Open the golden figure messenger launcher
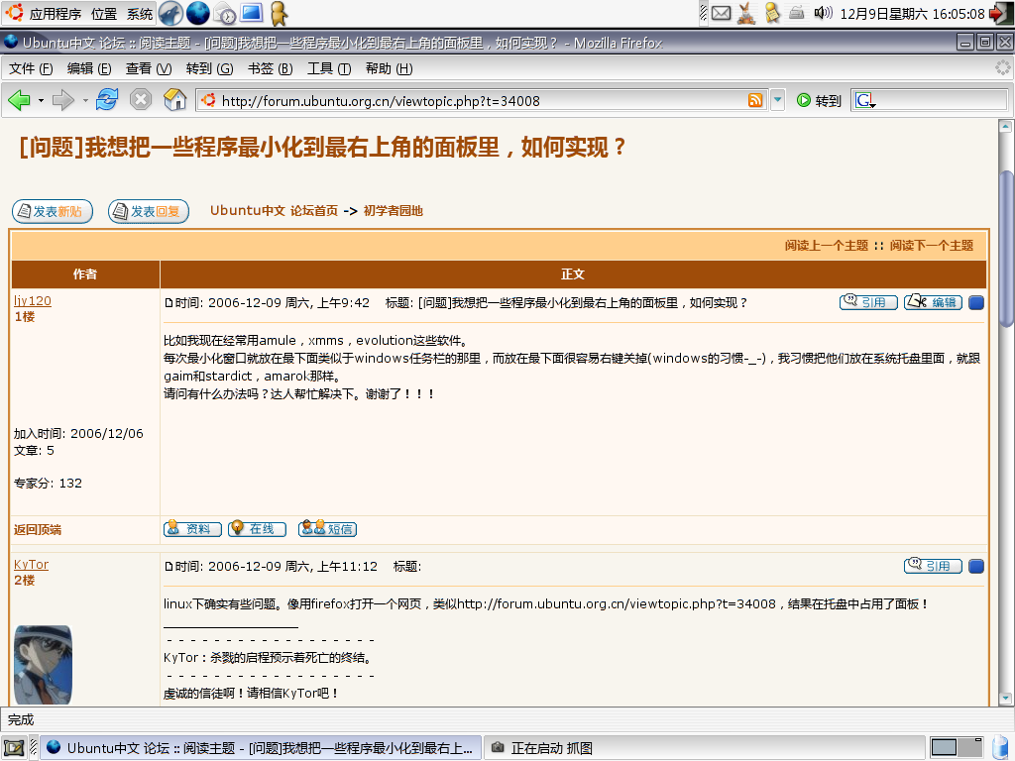 [279, 13]
